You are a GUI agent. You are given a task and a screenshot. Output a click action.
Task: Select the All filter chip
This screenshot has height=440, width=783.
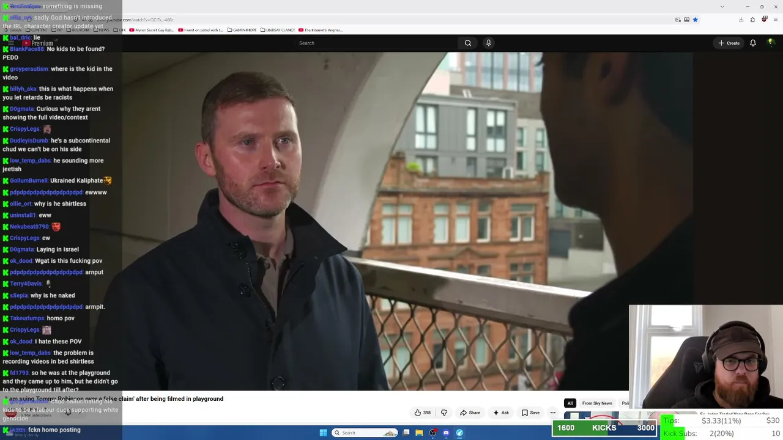click(570, 403)
